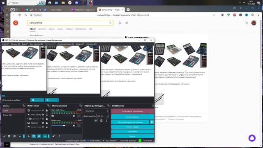This screenshot has width=263, height=148.
Task: Open source properties gear in Источники toolbar
Action: pyautogui.click(x=39, y=136)
